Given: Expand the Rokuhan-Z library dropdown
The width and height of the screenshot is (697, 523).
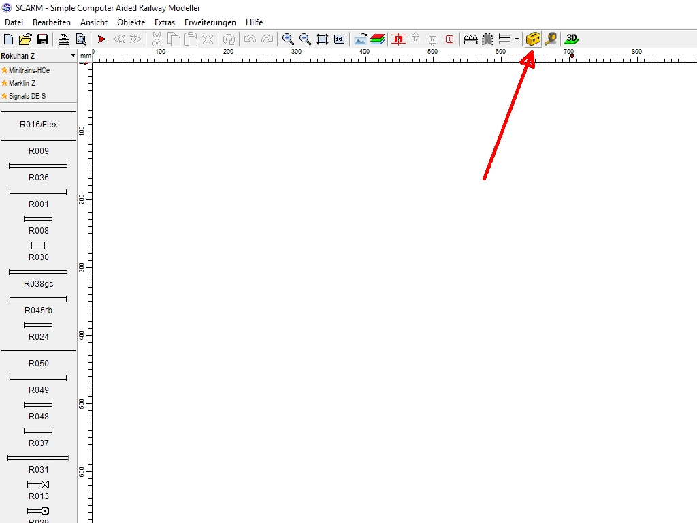Looking at the screenshot, I should point(73,56).
